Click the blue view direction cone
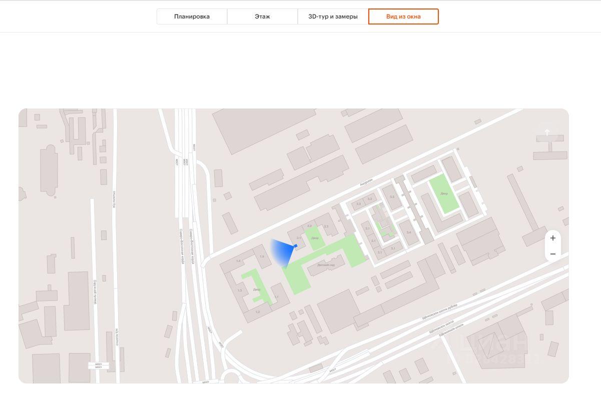601x402 pixels. coord(281,252)
